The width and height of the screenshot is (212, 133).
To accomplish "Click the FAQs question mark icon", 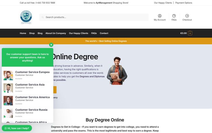I will [174, 16].
